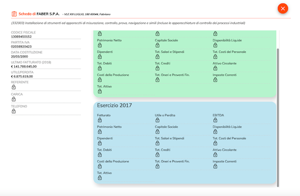Select the revenue value € 141.788.645,00
The width and height of the screenshot is (300, 196).
(23, 66)
